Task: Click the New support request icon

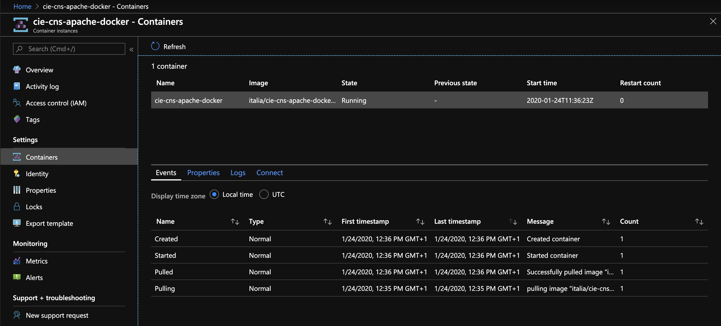Action: tap(17, 315)
